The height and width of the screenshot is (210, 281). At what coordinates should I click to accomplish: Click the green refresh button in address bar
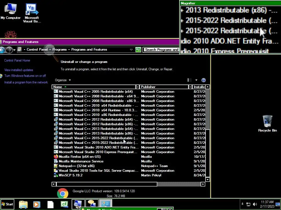[x=138, y=50]
